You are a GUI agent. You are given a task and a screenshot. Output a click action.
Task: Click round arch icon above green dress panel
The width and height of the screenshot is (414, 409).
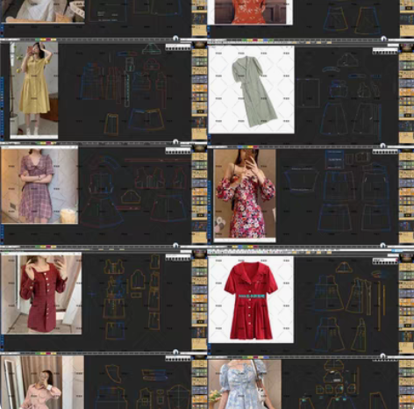coord(383,39)
